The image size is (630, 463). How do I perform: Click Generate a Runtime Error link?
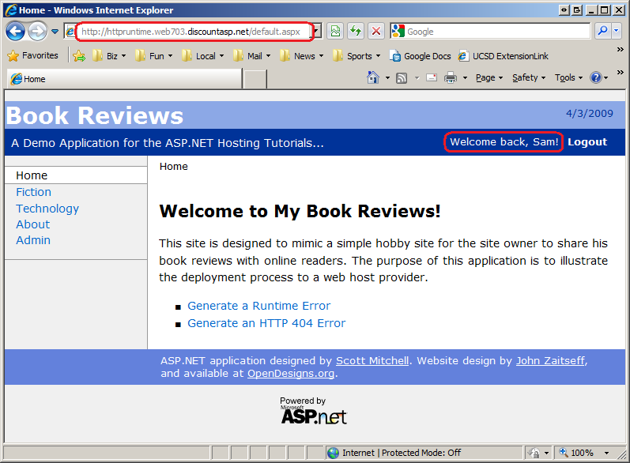[258, 306]
